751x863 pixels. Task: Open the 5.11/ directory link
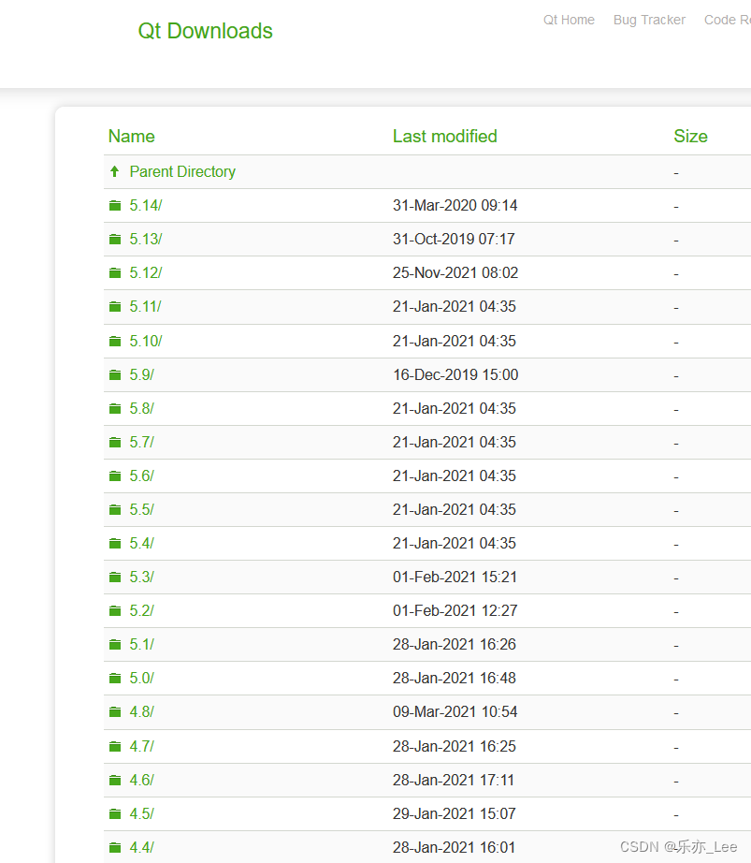tap(146, 307)
